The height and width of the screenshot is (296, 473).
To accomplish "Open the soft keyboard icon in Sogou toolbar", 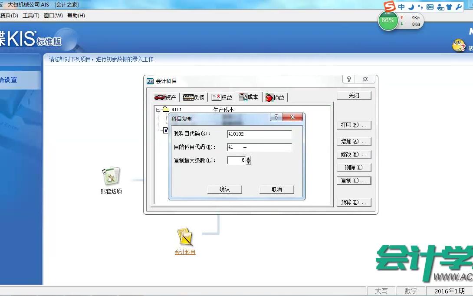I will coord(429,7).
